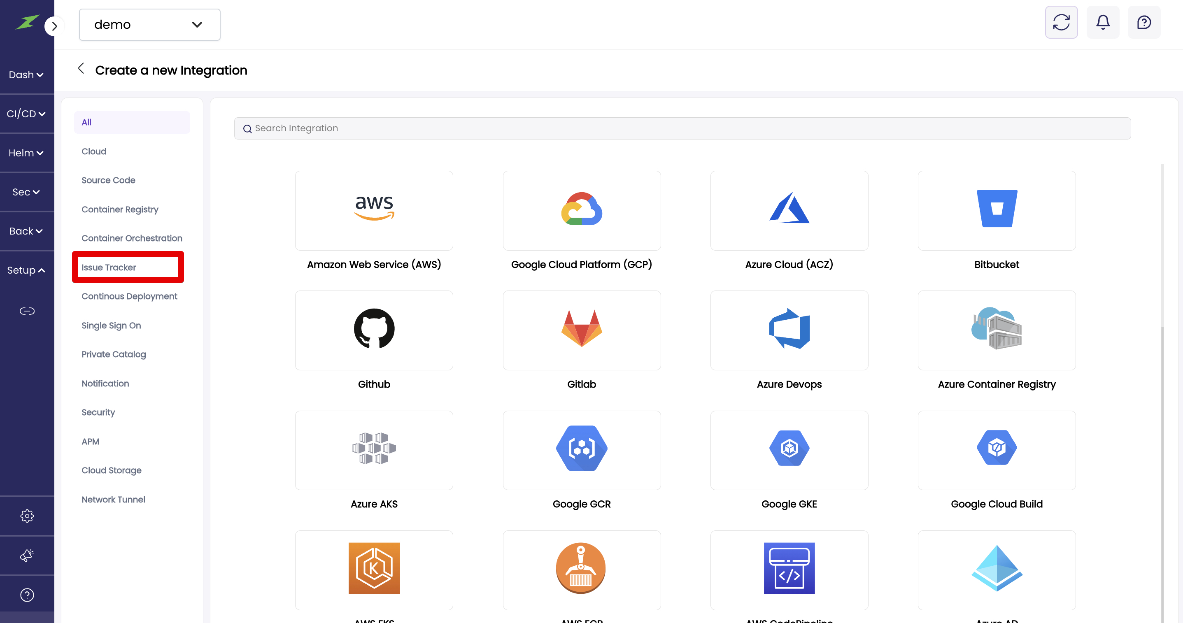Select the Github integration card
The width and height of the screenshot is (1183, 623).
tap(374, 330)
